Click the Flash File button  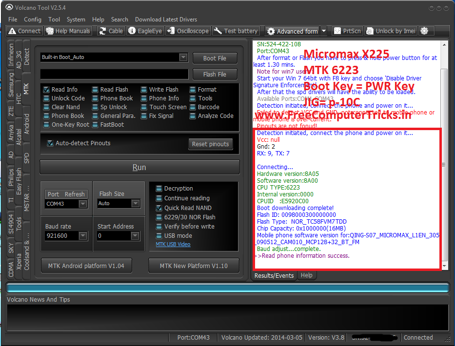click(x=215, y=74)
